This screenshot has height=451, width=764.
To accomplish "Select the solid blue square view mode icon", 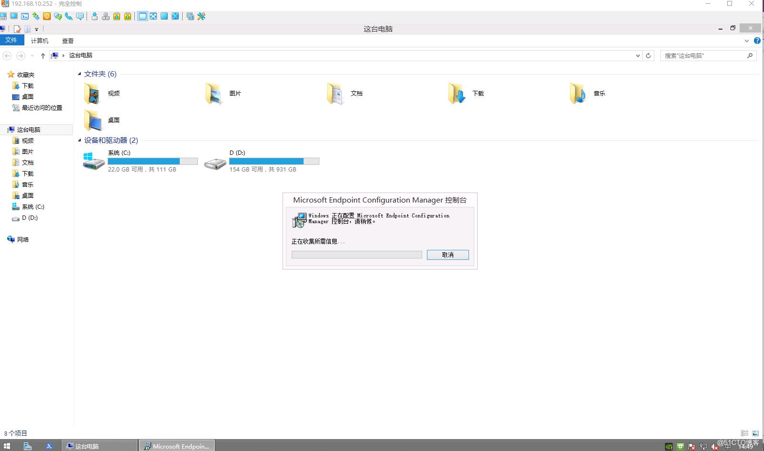I will click(x=164, y=16).
